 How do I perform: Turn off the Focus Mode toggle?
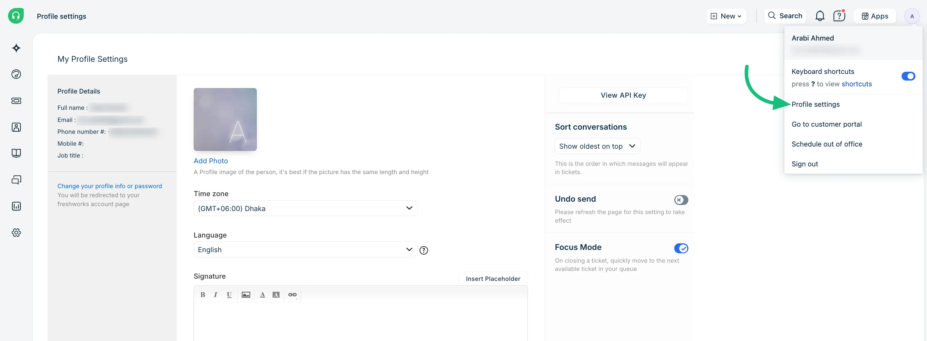(681, 248)
